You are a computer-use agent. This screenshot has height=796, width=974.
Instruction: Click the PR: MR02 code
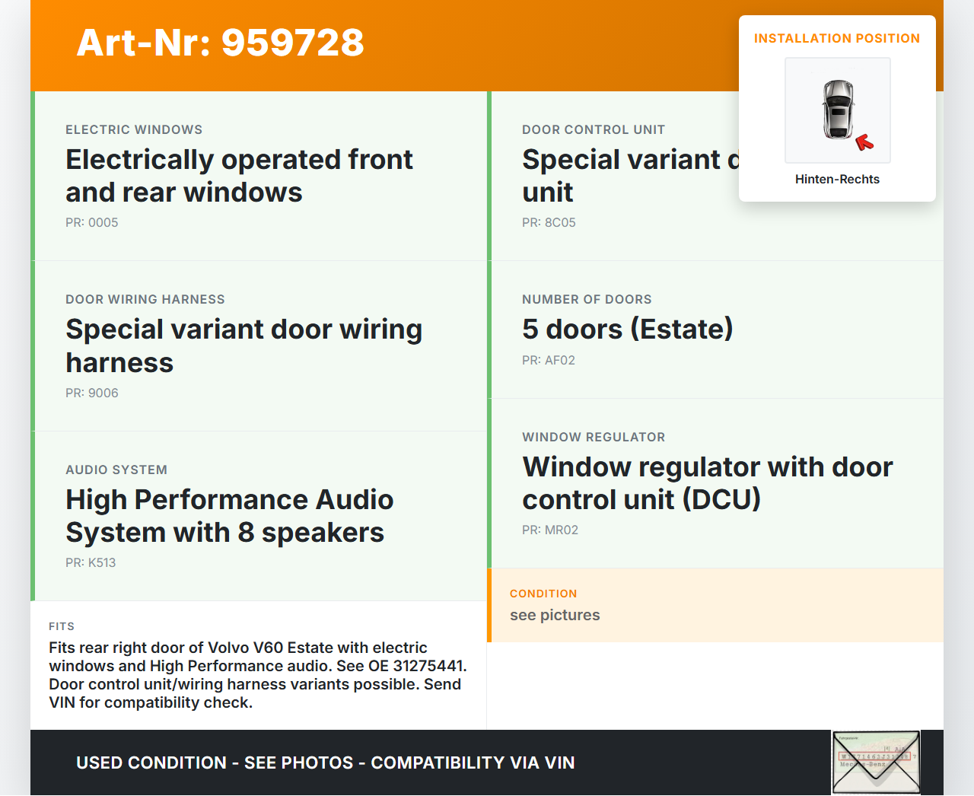pos(550,530)
